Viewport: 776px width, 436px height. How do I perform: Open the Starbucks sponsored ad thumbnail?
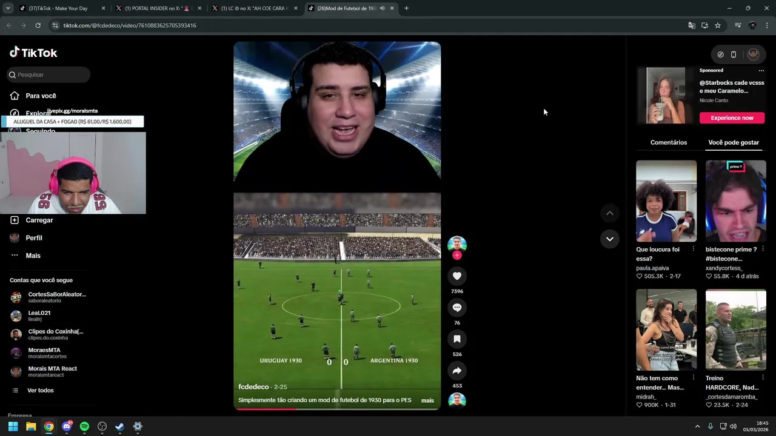click(x=666, y=96)
